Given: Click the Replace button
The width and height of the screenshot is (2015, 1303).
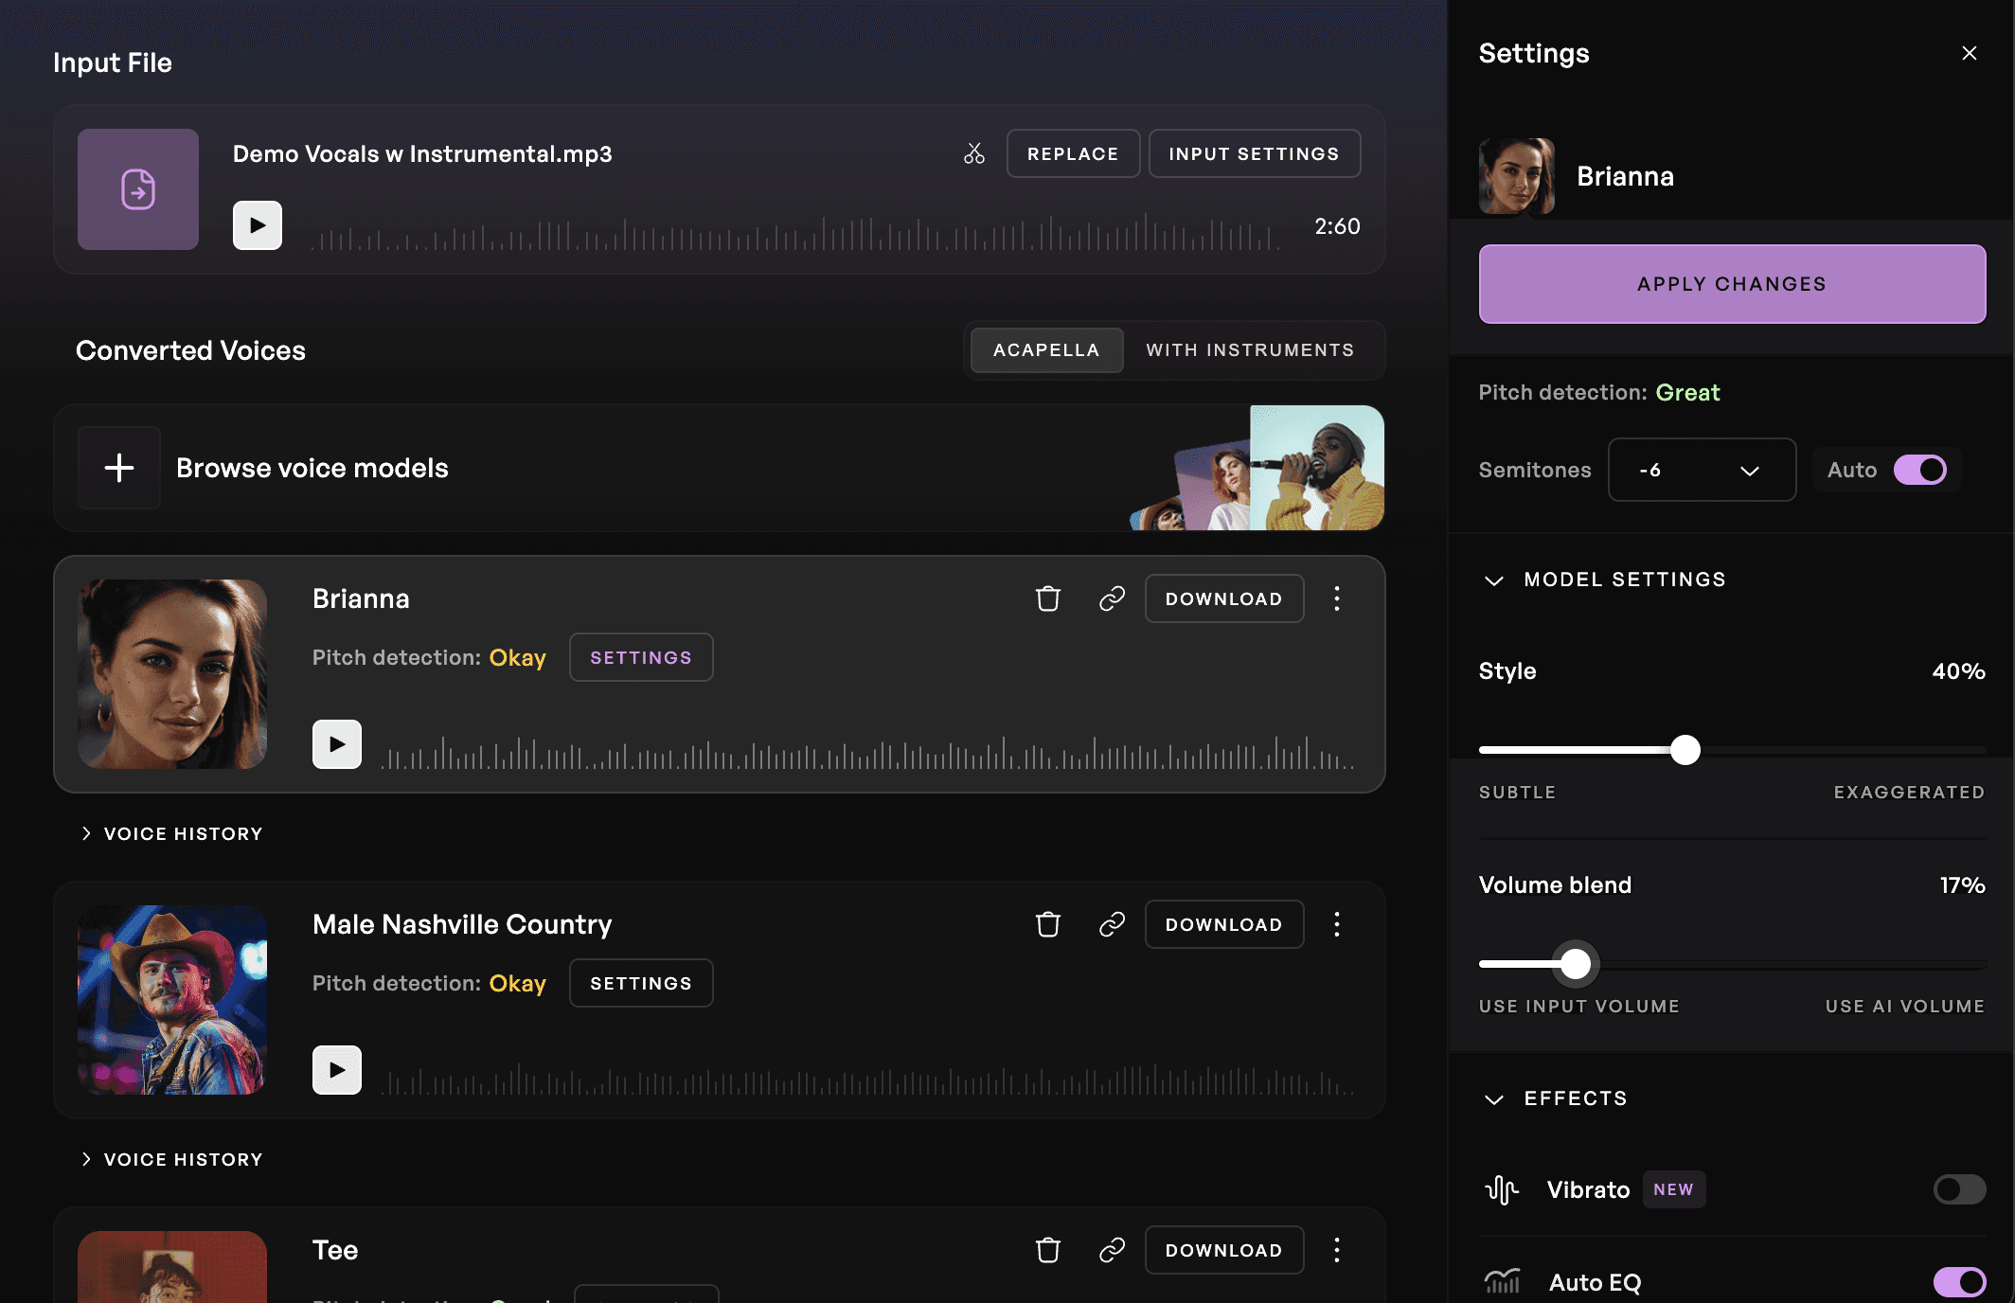Looking at the screenshot, I should point(1073,153).
